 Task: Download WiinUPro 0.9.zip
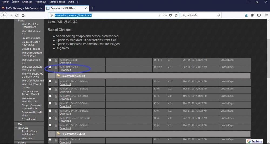point(65,63)
